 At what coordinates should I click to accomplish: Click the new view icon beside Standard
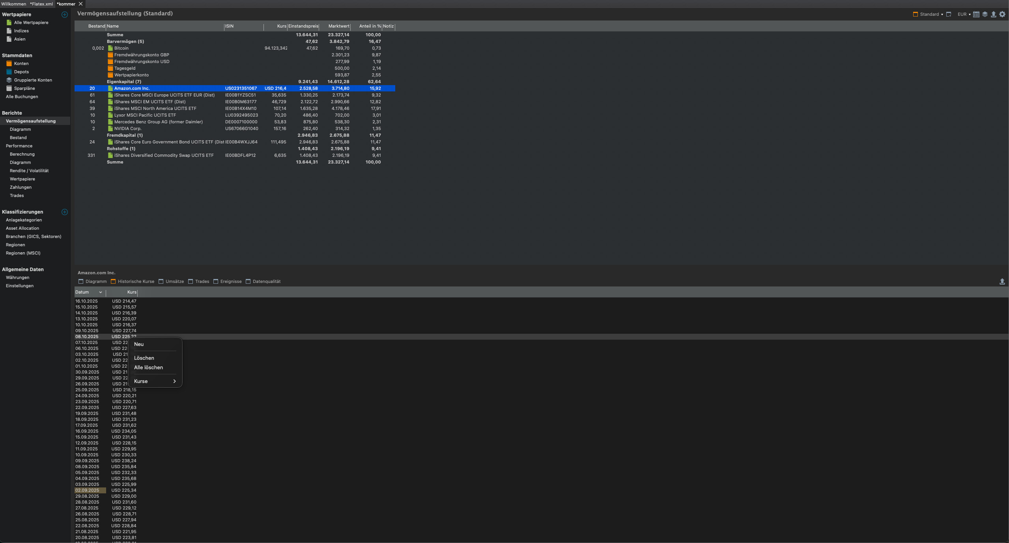949,14
